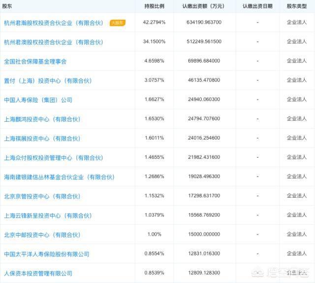Select the 0.8554% shareholding cell
Image resolution: width=315 pixels, height=283 pixels.
point(154,253)
